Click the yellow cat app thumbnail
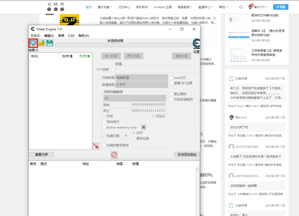The width and height of the screenshot is (299, 216). click(x=69, y=20)
